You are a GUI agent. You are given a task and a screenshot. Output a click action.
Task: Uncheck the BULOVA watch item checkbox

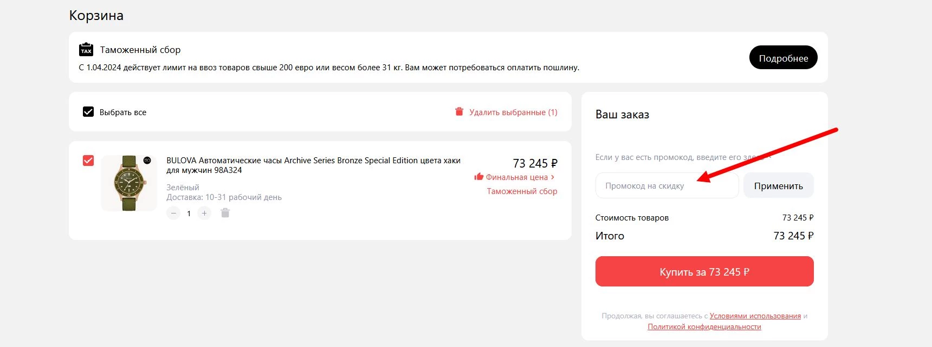[x=88, y=161]
